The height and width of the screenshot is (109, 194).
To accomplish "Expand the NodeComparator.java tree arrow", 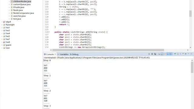I will click(9, 13).
